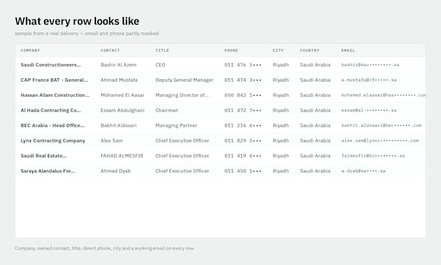Select the Lynx Contracting Company cell
Screen dimensions: 441x265
pyautogui.click(x=53, y=141)
